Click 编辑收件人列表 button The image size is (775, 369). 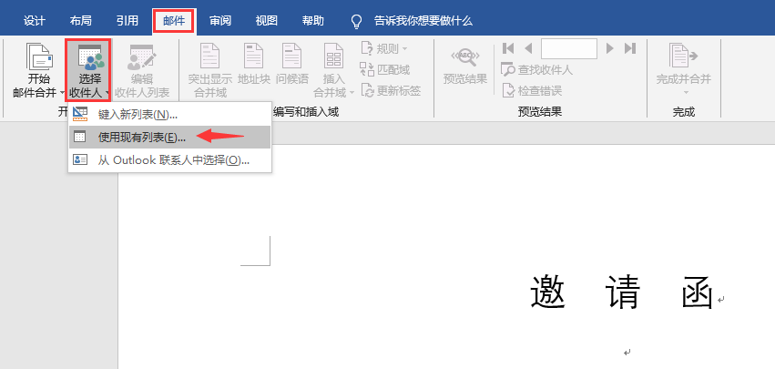click(x=142, y=70)
